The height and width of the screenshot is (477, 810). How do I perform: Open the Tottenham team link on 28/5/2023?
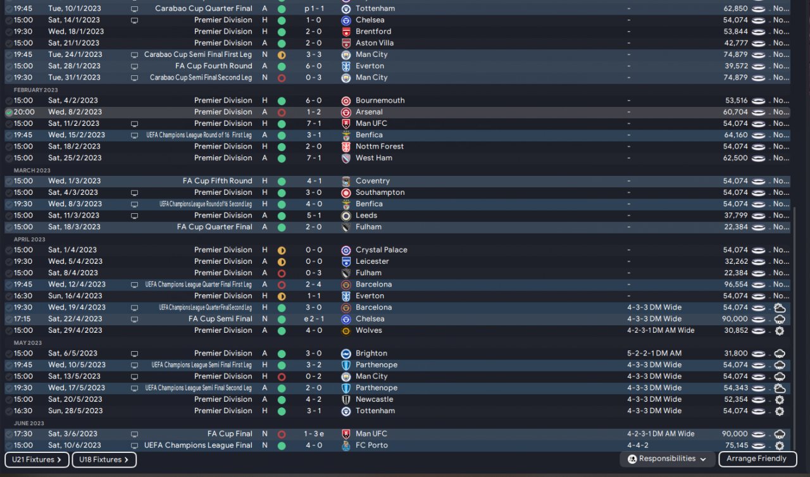point(375,411)
